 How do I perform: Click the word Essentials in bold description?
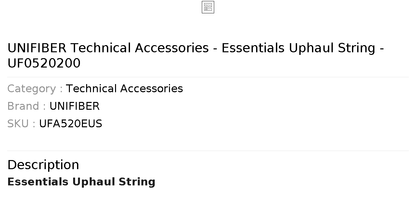click(38, 182)
